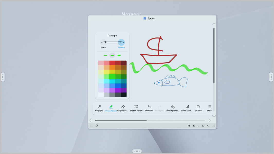The height and width of the screenshot is (154, 274).
Task: Choose the Маркер marker tip
Action: coord(121,42)
